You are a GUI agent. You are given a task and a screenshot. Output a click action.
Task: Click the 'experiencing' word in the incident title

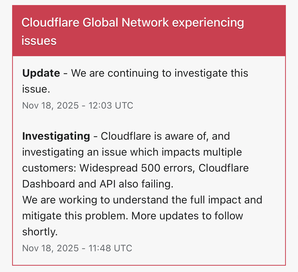[208, 23]
